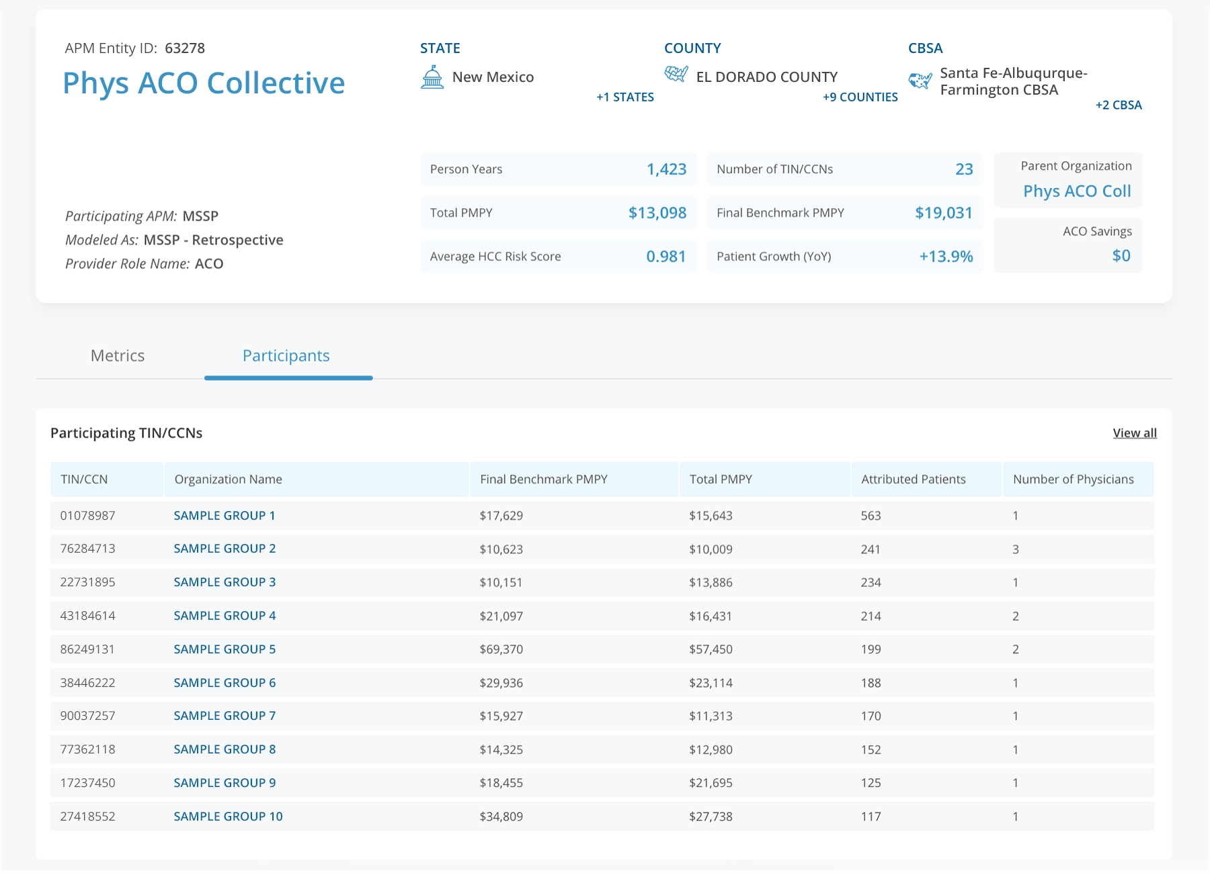This screenshot has width=1210, height=873.
Task: Expand the +1 STATES list
Action: coord(625,97)
